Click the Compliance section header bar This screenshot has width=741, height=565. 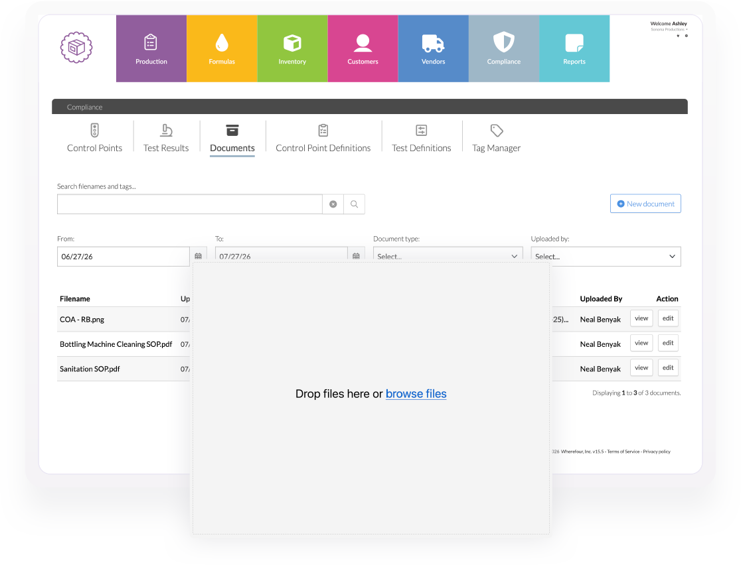370,107
